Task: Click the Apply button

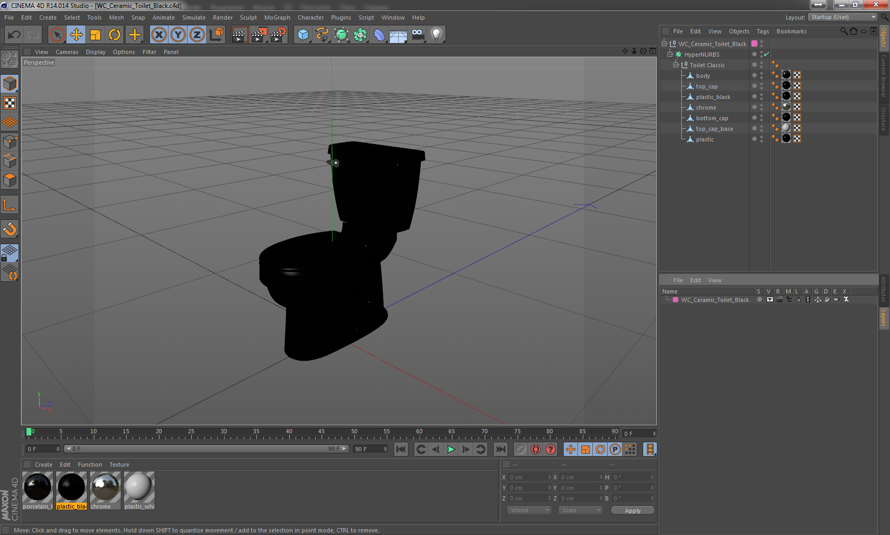Action: [x=633, y=511]
